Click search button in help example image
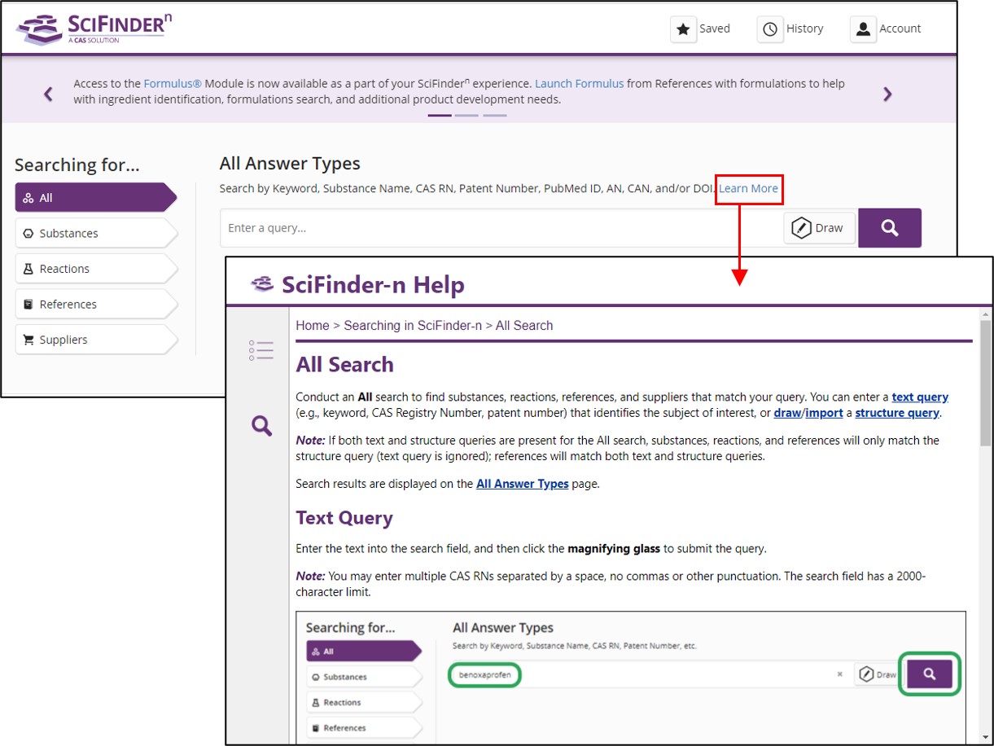The width and height of the screenshot is (994, 746). 930,674
